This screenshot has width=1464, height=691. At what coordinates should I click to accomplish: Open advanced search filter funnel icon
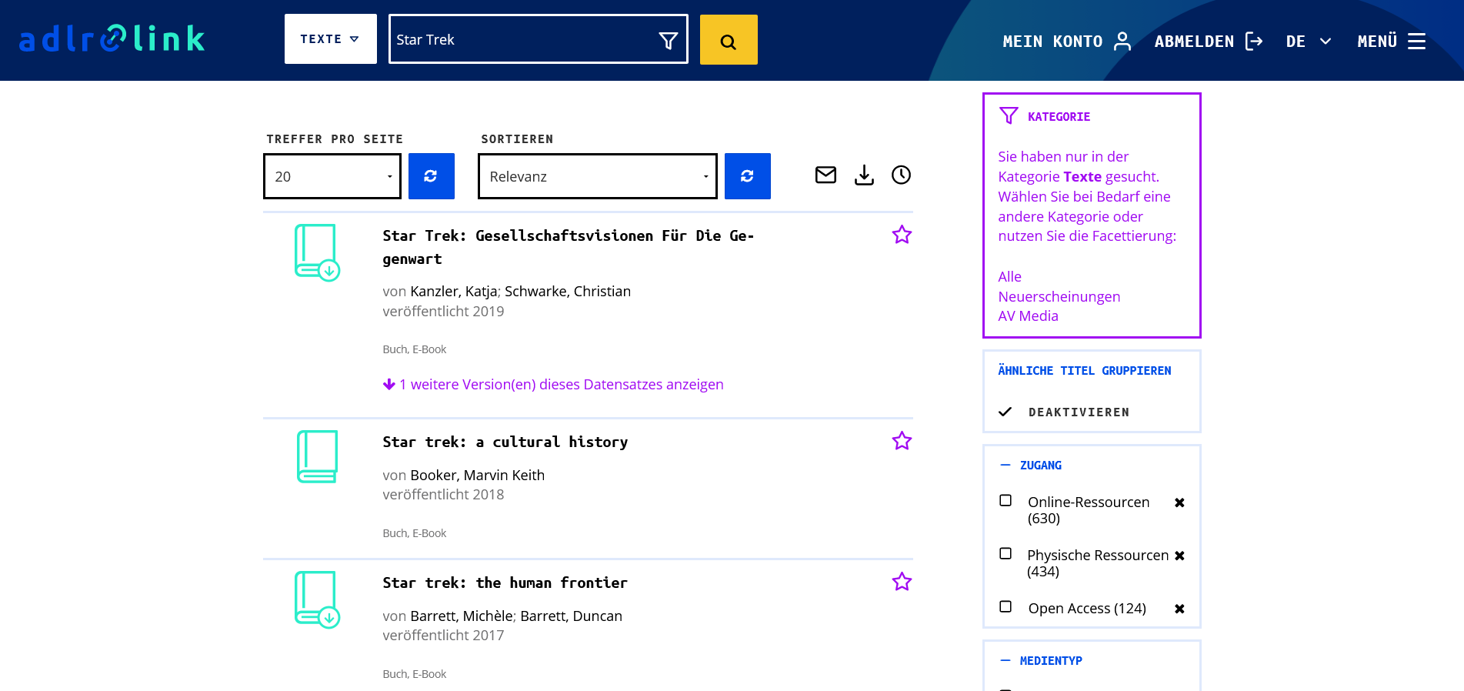pos(669,40)
